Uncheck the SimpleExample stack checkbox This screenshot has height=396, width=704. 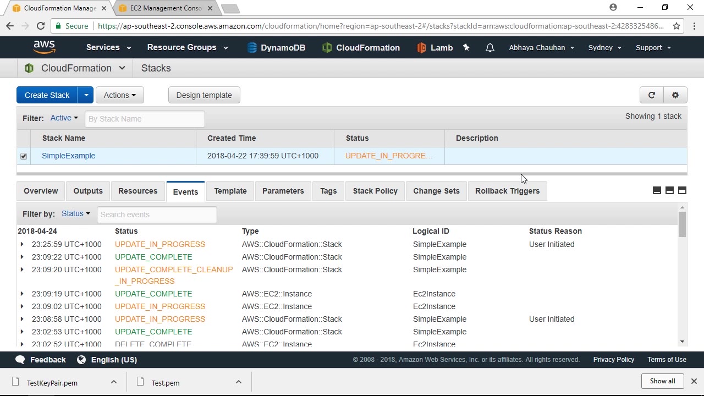(x=24, y=156)
